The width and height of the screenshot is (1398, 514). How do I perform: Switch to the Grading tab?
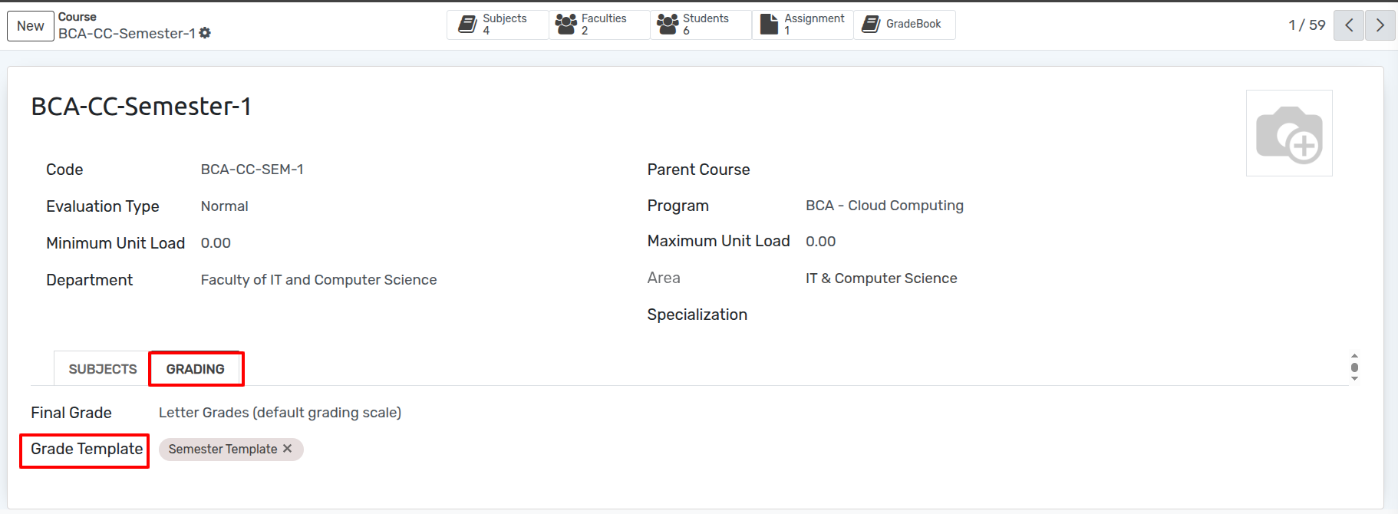coord(196,369)
